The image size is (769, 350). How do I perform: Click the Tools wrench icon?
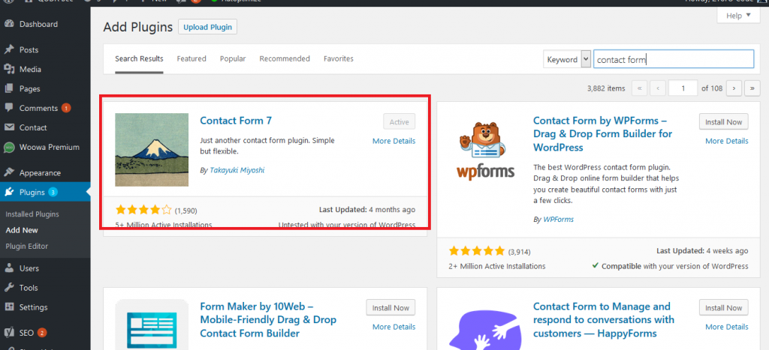pyautogui.click(x=9, y=287)
